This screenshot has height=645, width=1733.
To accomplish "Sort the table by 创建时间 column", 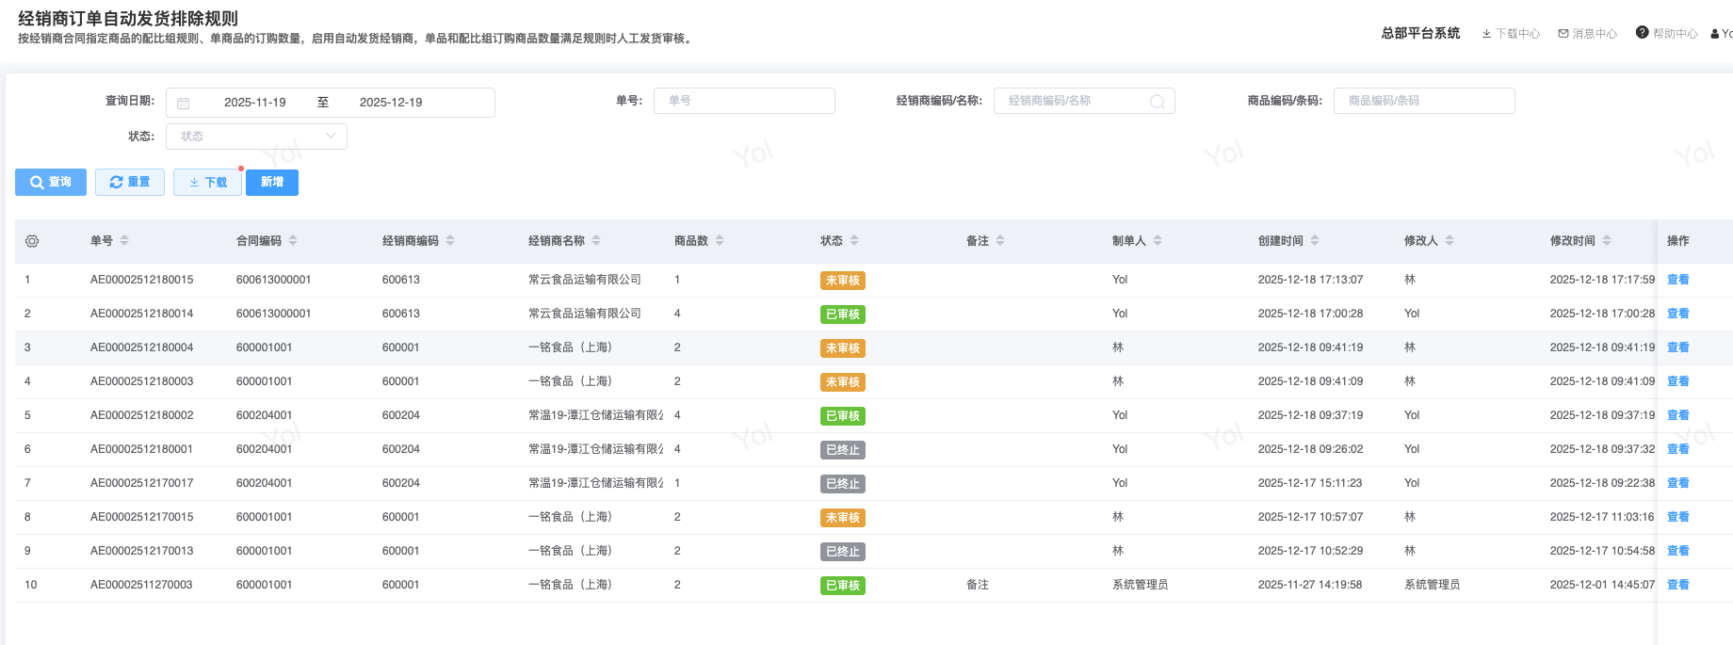I will [1315, 241].
